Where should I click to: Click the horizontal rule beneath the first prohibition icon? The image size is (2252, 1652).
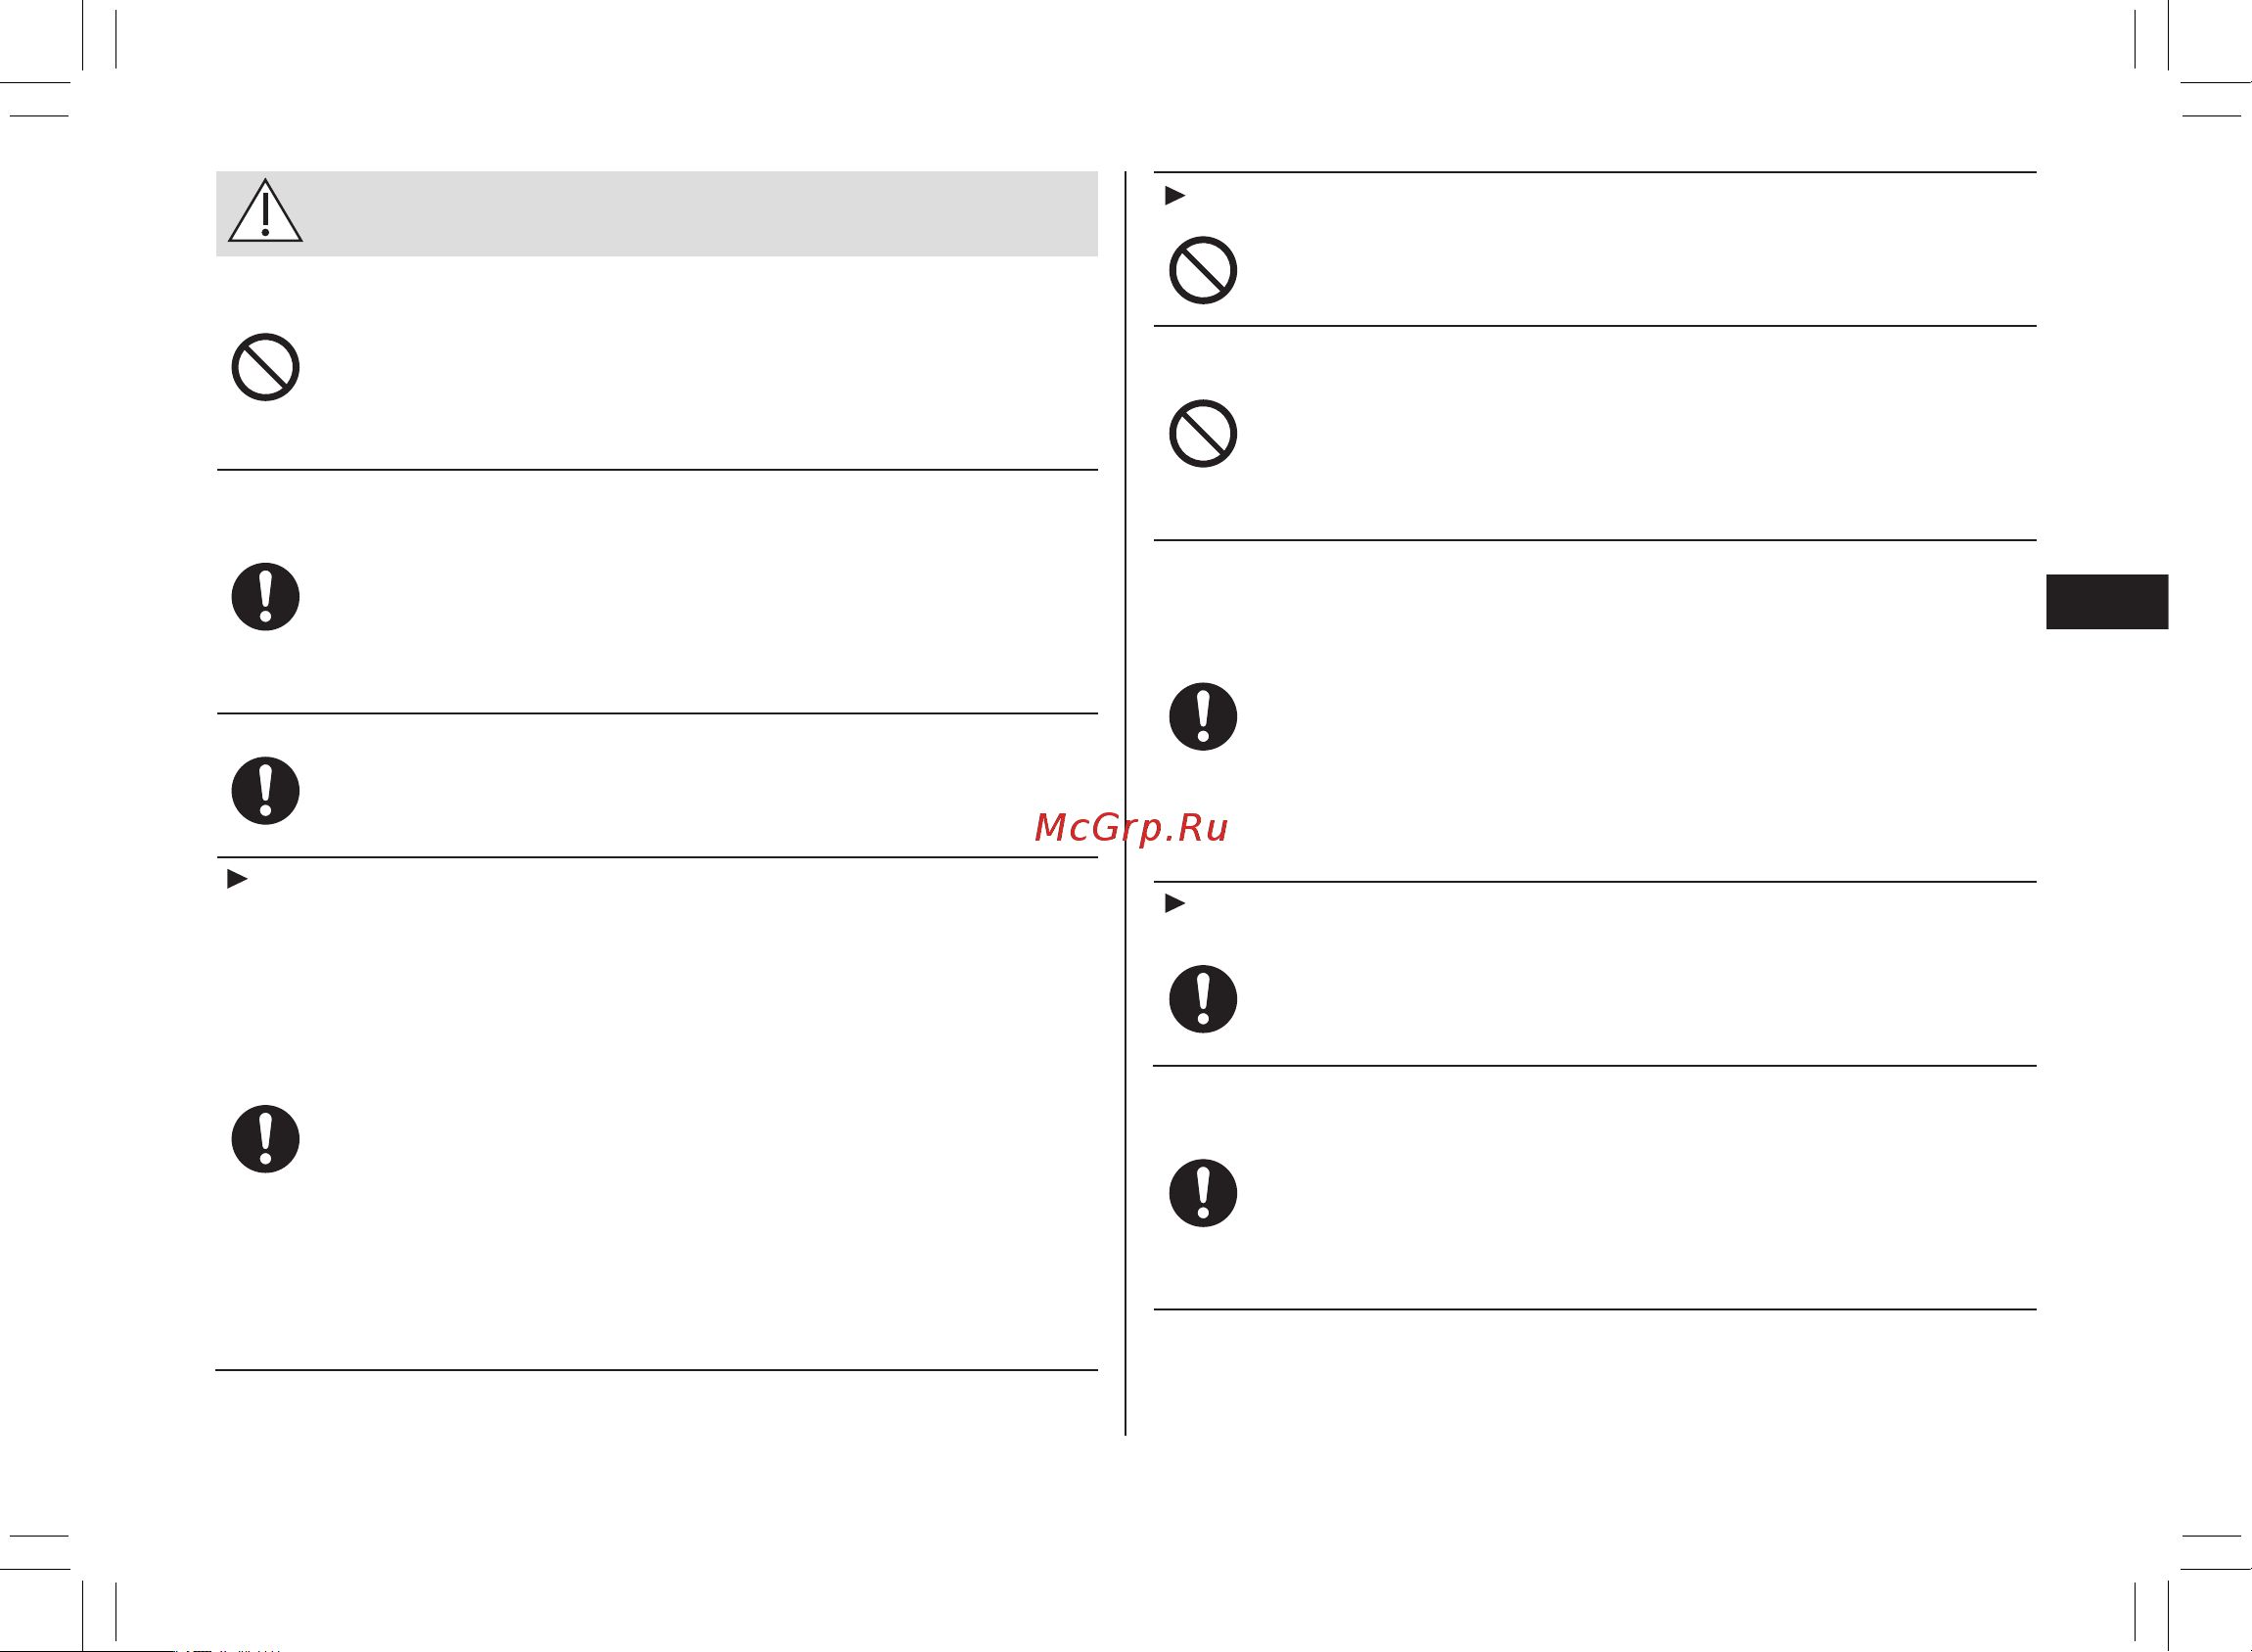pos(657,469)
